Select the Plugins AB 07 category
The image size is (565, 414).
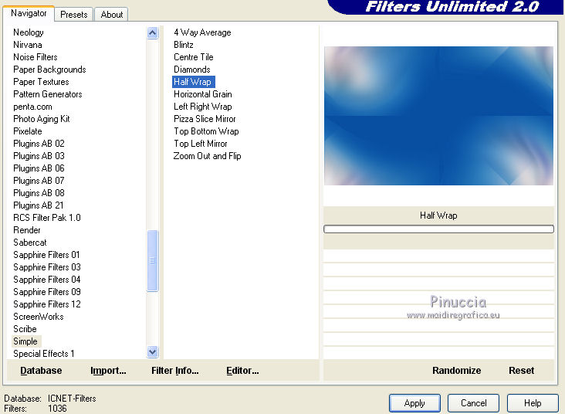[39, 181]
